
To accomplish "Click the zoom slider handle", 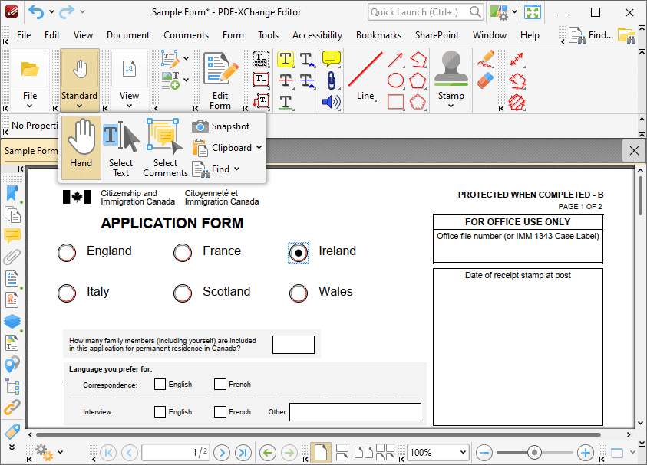I will [x=534, y=453].
